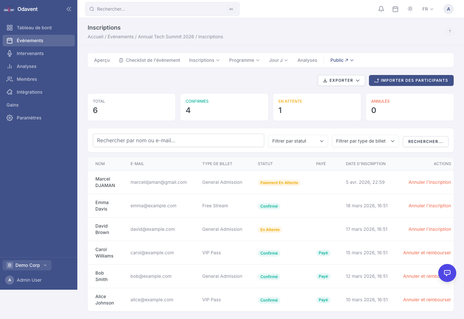The image size is (464, 319).
Task: Click the Annulés stat card
Action: [x=410, y=107]
